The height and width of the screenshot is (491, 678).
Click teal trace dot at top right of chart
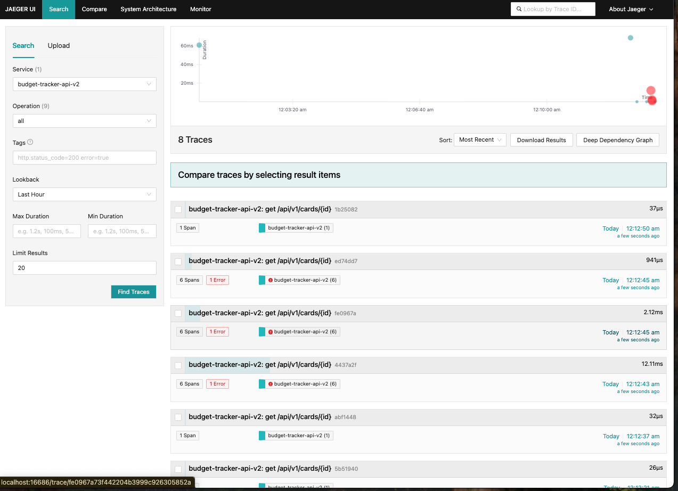[631, 38]
